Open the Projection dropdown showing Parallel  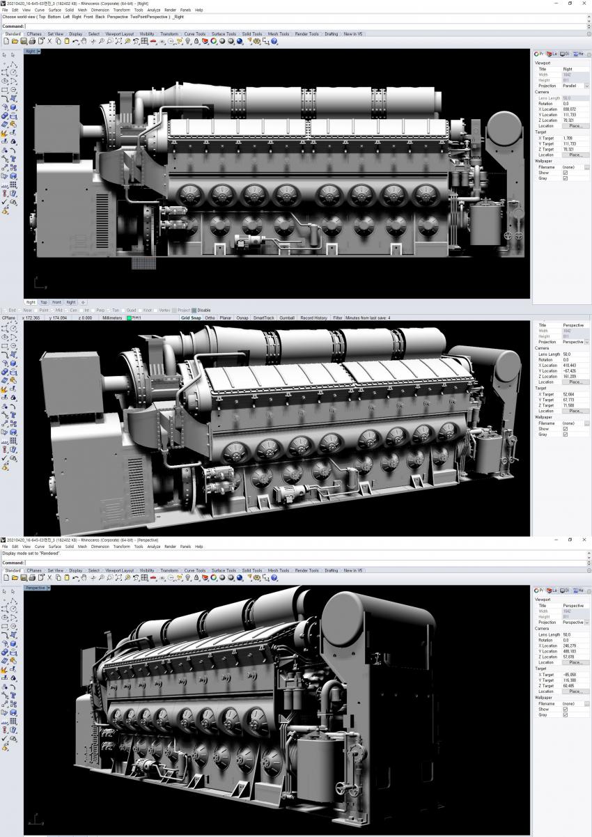(586, 86)
